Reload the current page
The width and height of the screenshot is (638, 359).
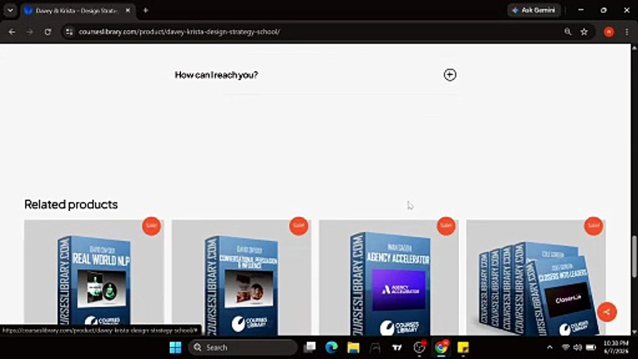(48, 32)
